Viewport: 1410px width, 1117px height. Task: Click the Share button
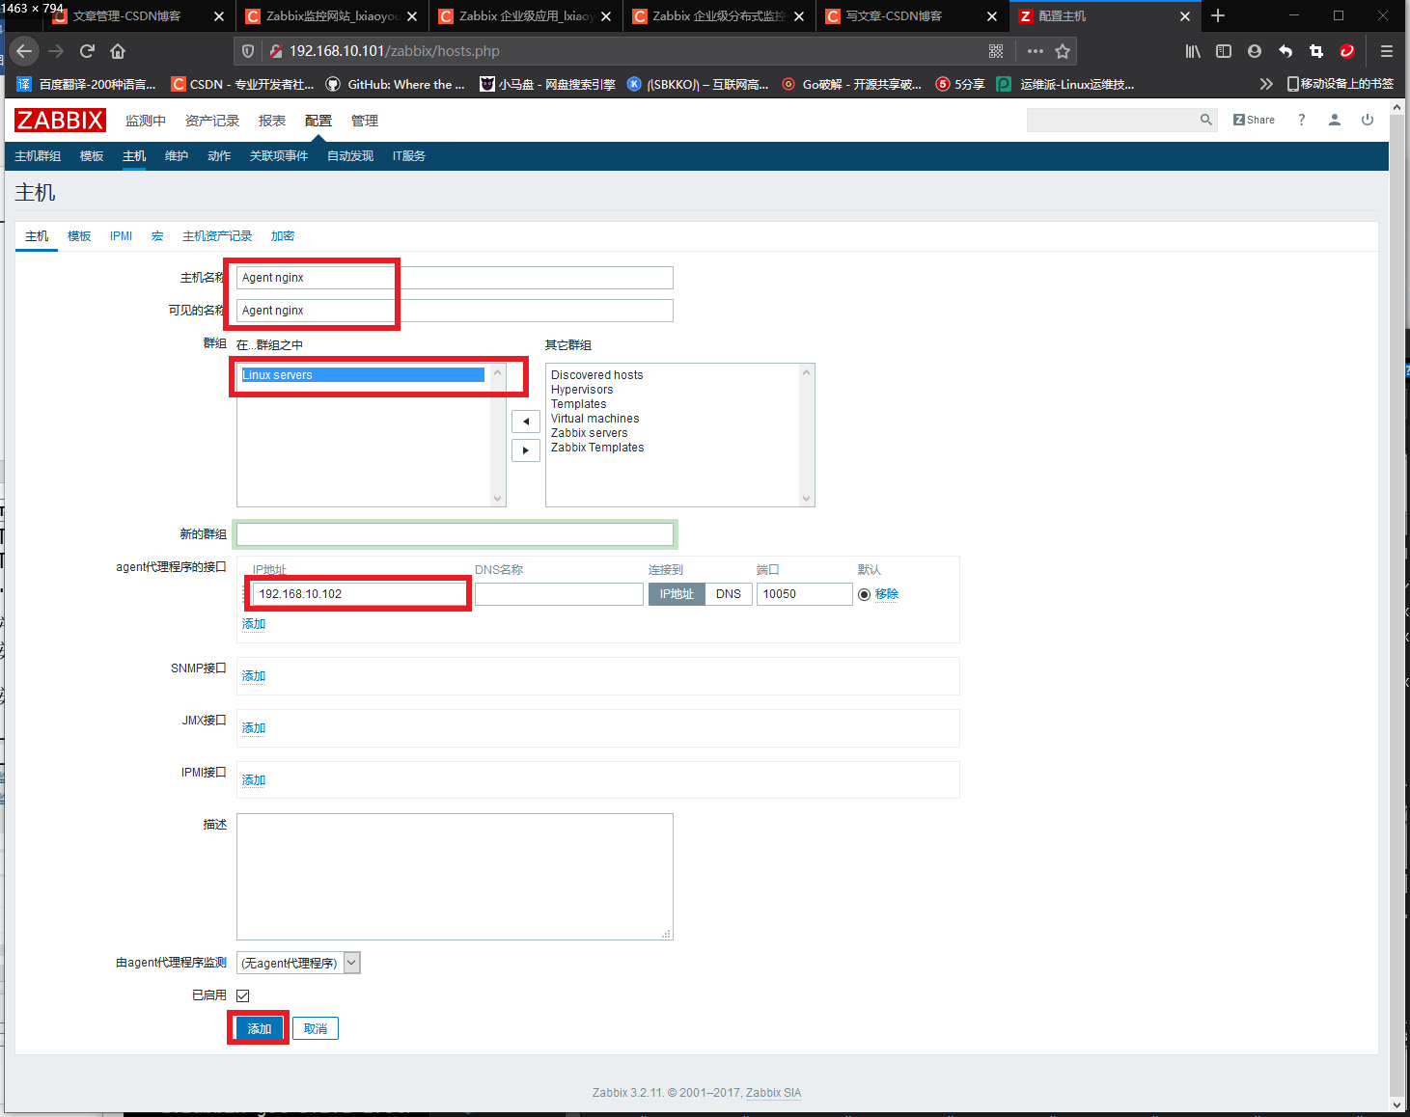tap(1254, 120)
